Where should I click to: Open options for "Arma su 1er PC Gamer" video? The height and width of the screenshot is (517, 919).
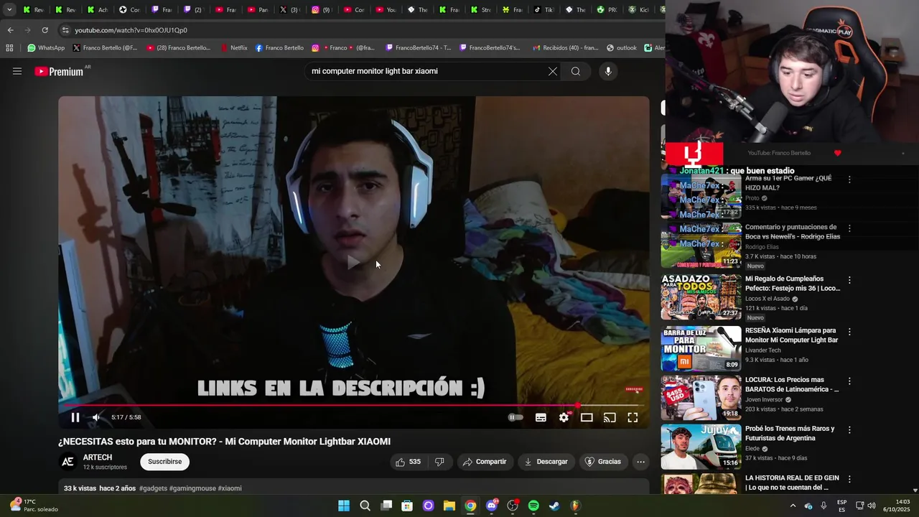(x=849, y=180)
